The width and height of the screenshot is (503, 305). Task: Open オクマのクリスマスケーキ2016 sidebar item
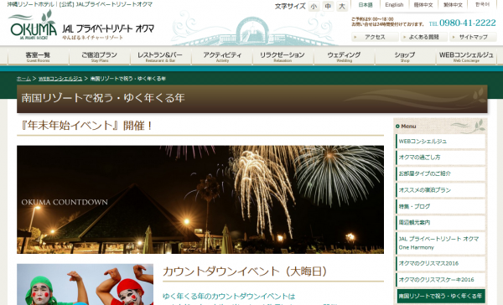click(x=440, y=280)
